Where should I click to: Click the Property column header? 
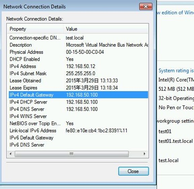pyautogui.click(x=35, y=29)
